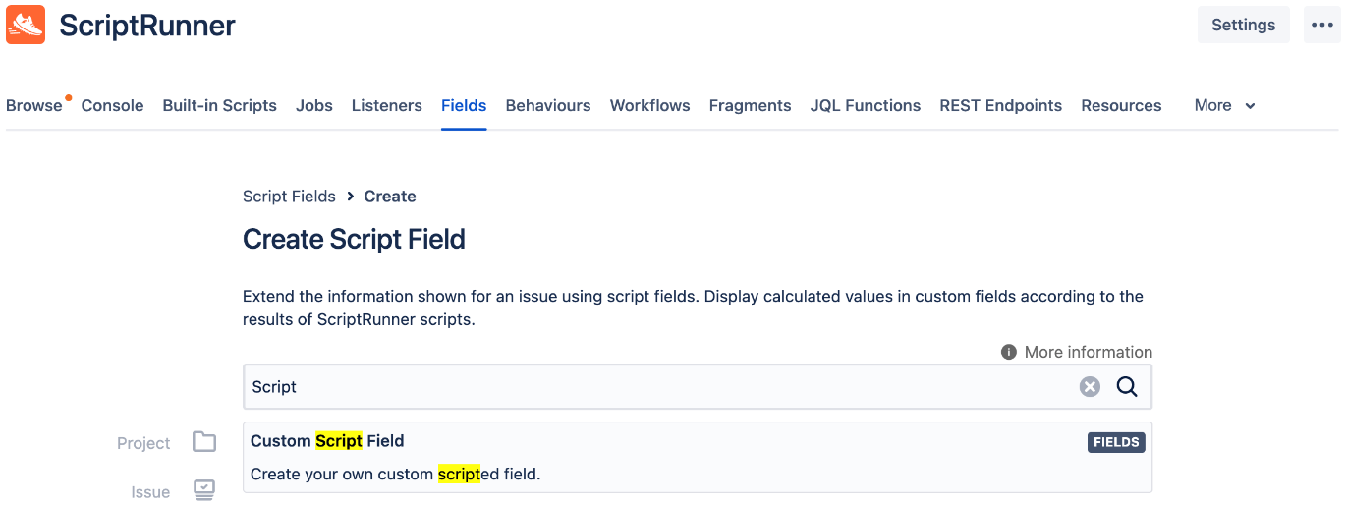Click the ScriptRunner orange shoe logo
The width and height of the screenshot is (1346, 506).
26,25
